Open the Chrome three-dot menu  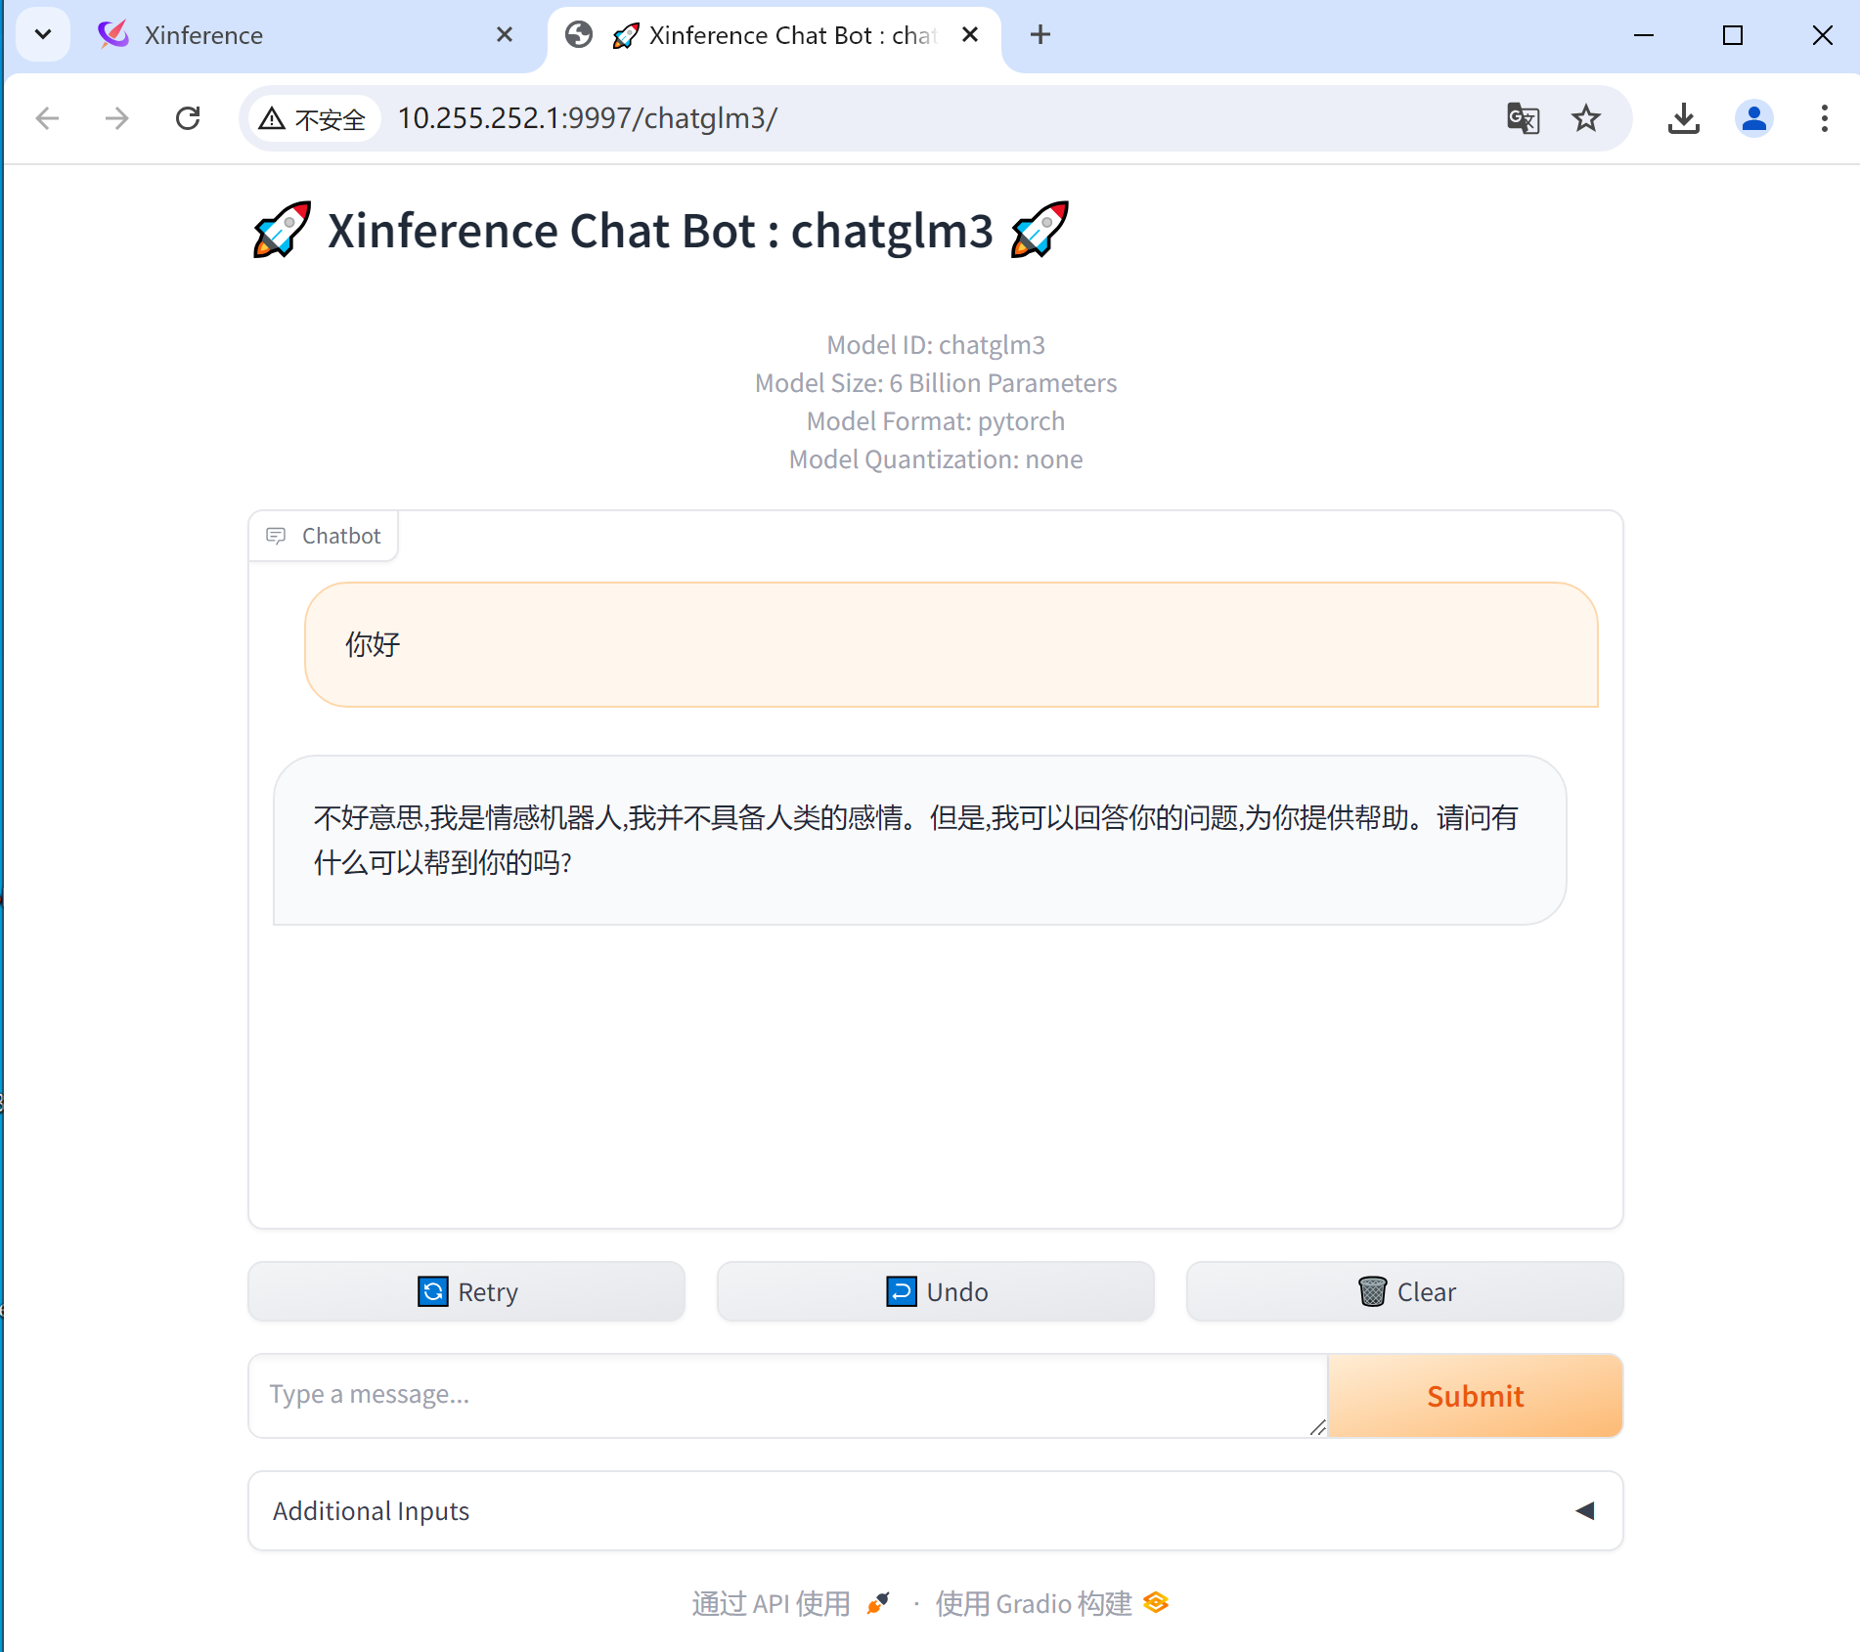point(1823,118)
